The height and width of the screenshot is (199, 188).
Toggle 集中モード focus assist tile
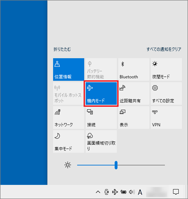tap(69, 142)
